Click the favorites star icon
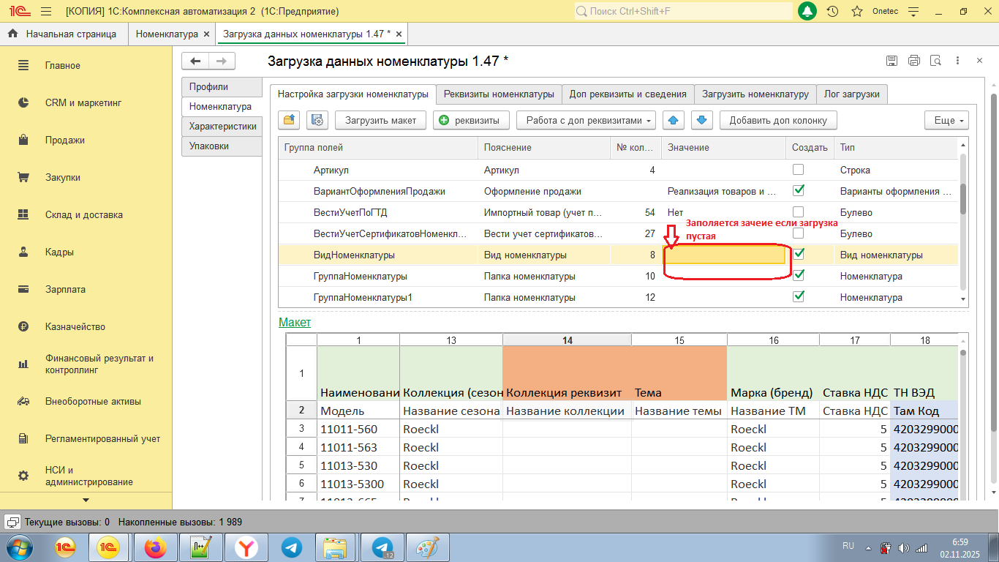Viewport: 999px width, 562px height. [x=857, y=12]
